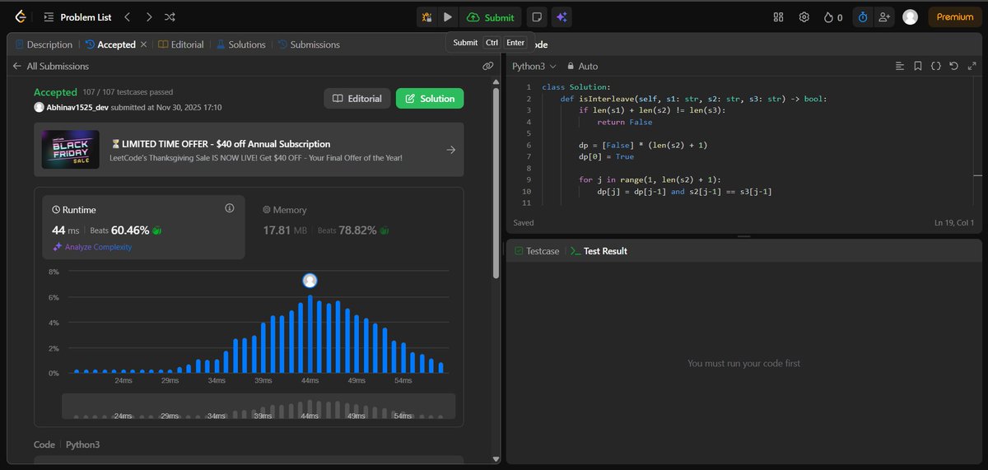The width and height of the screenshot is (988, 470).
Task: Switch to the Solutions tab
Action: click(240, 44)
